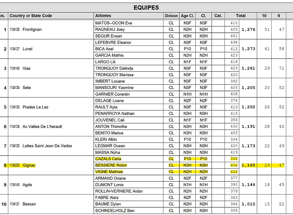Viewport: 293px width, 215px height.
Task: Select Ac Vallee De L'herault team name
Action: (x=42, y=127)
